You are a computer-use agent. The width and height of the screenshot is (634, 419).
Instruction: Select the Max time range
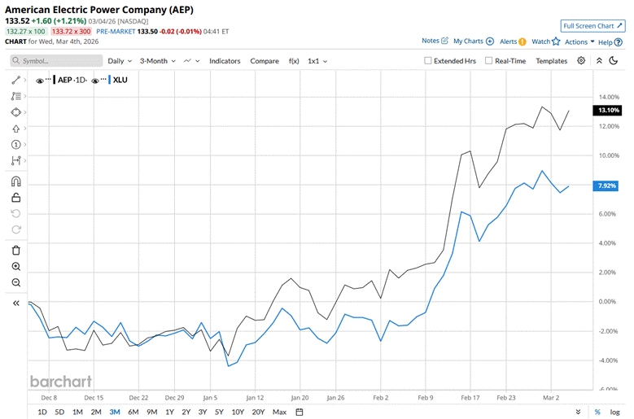(279, 412)
